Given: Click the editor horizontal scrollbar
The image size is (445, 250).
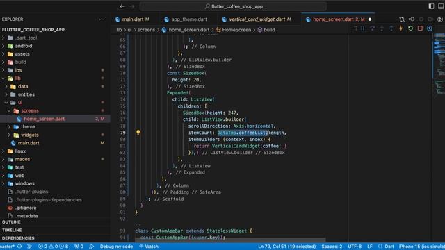Looking at the screenshot, I should (230, 240).
